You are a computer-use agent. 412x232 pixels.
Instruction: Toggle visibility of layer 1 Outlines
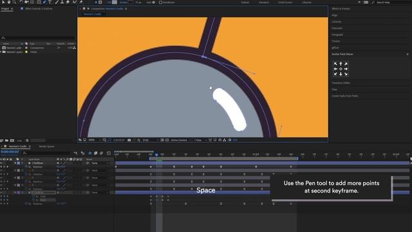tap(1, 163)
